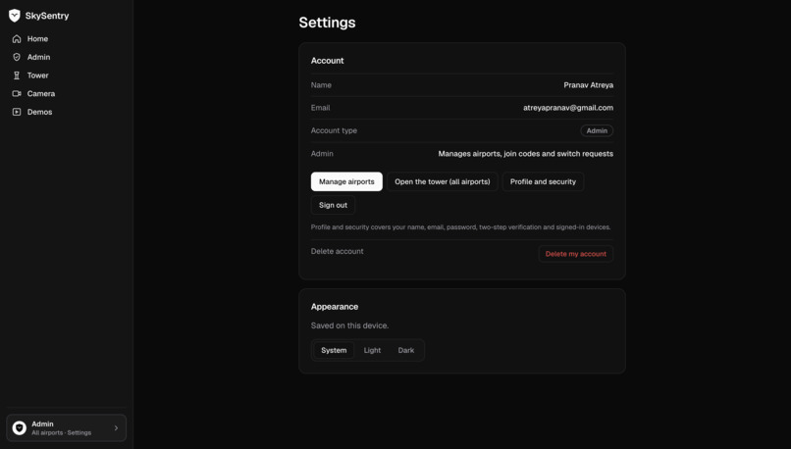Click the Settings page heading

click(327, 23)
